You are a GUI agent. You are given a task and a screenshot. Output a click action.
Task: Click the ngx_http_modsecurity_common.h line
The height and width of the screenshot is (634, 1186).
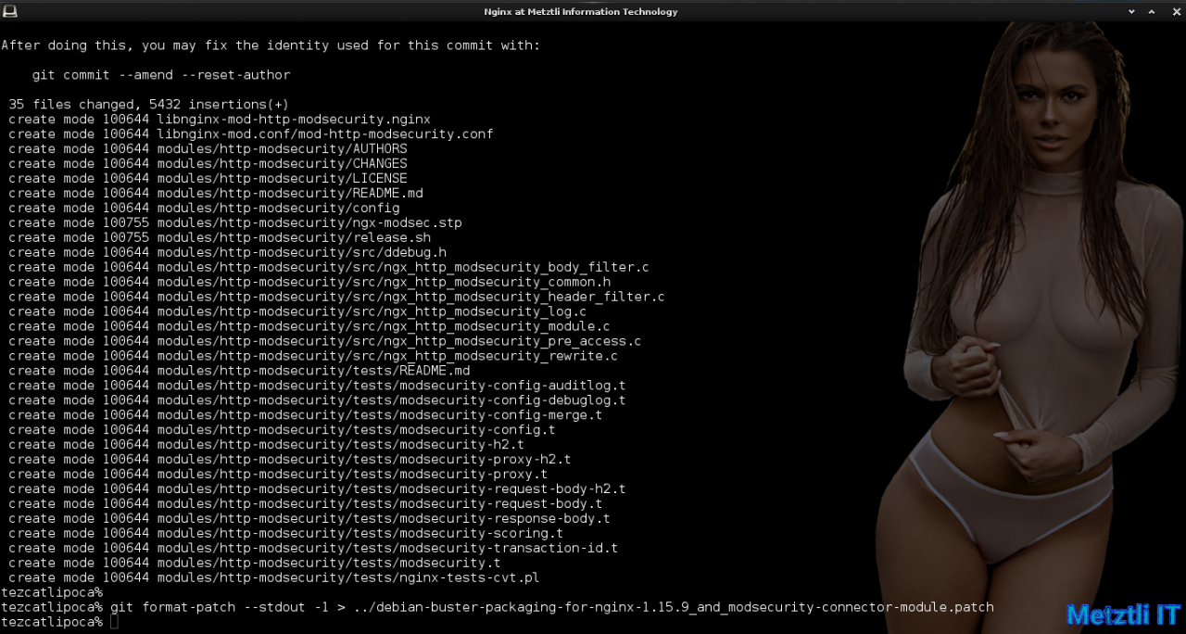pyautogui.click(x=309, y=283)
